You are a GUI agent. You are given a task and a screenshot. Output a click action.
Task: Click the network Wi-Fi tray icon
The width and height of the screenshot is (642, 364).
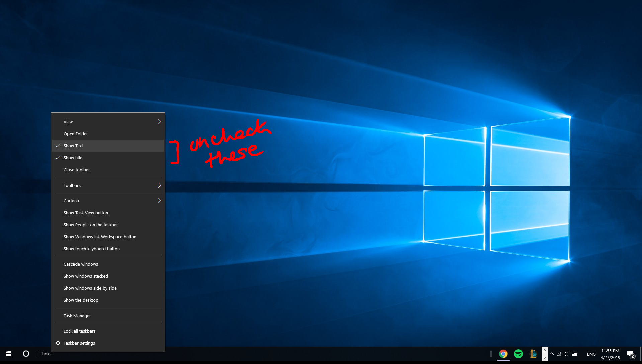click(x=559, y=354)
